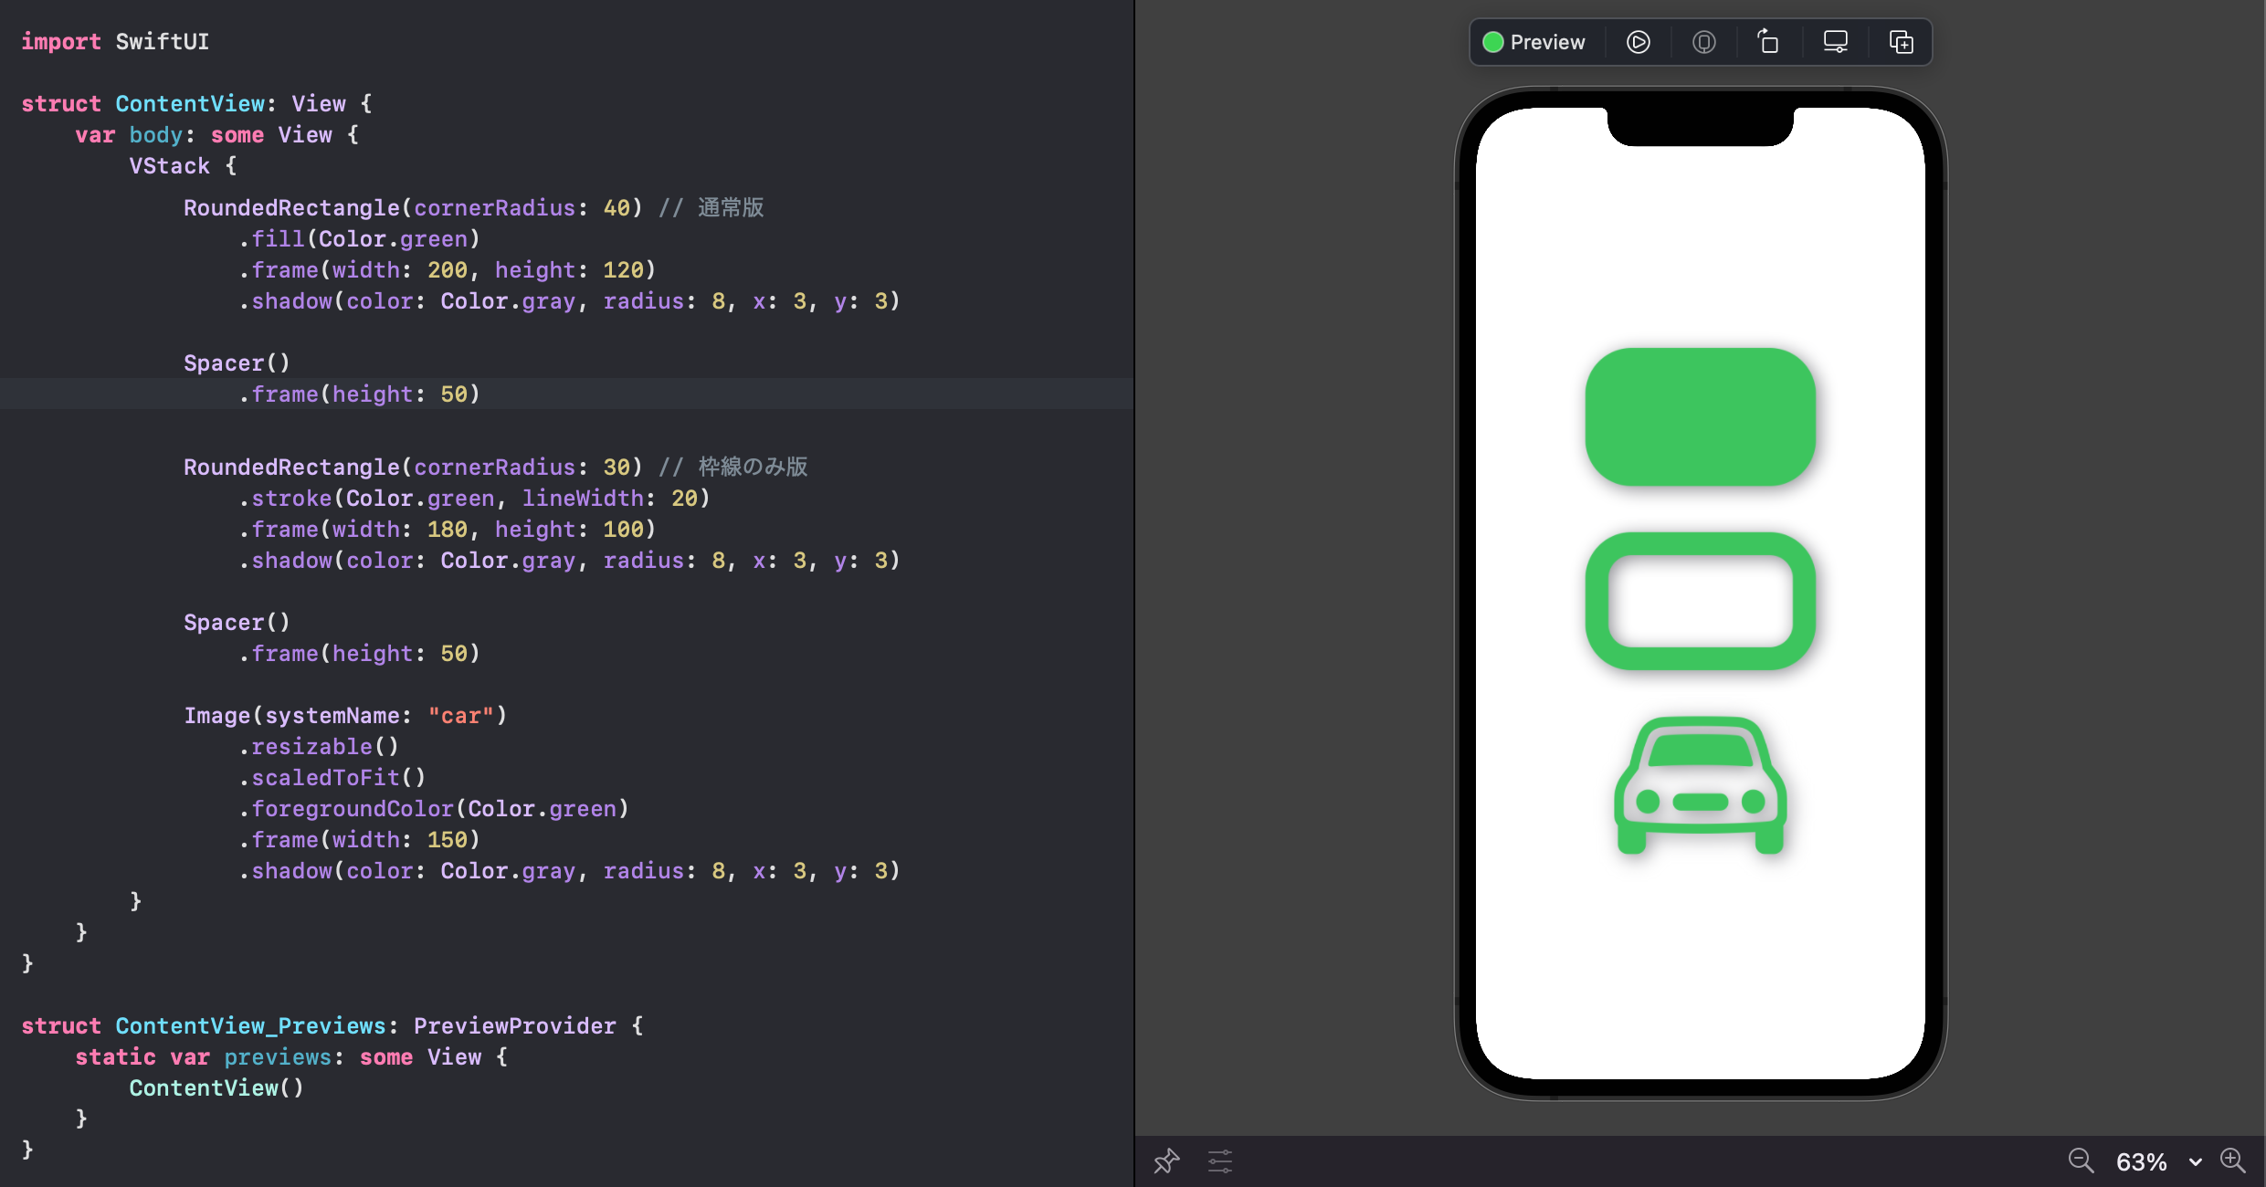Open device settings from the display icon
The height and width of the screenshot is (1187, 2266).
pyautogui.click(x=1834, y=41)
